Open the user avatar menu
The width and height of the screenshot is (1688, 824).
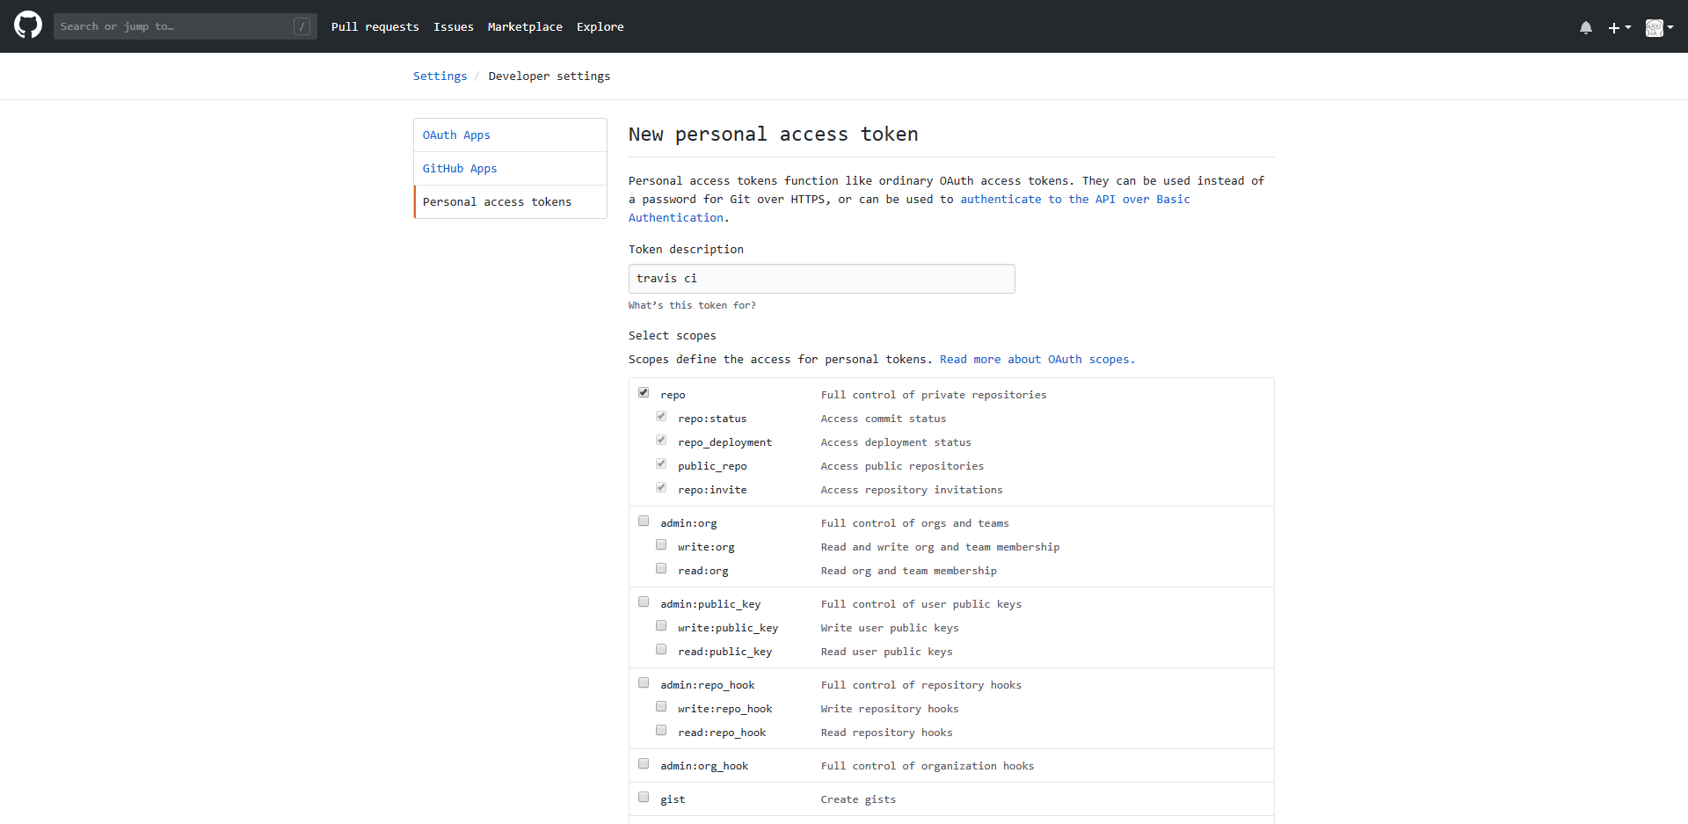[x=1658, y=27]
